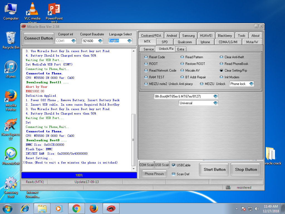Switch to the Qualcomm tab

(x=185, y=42)
